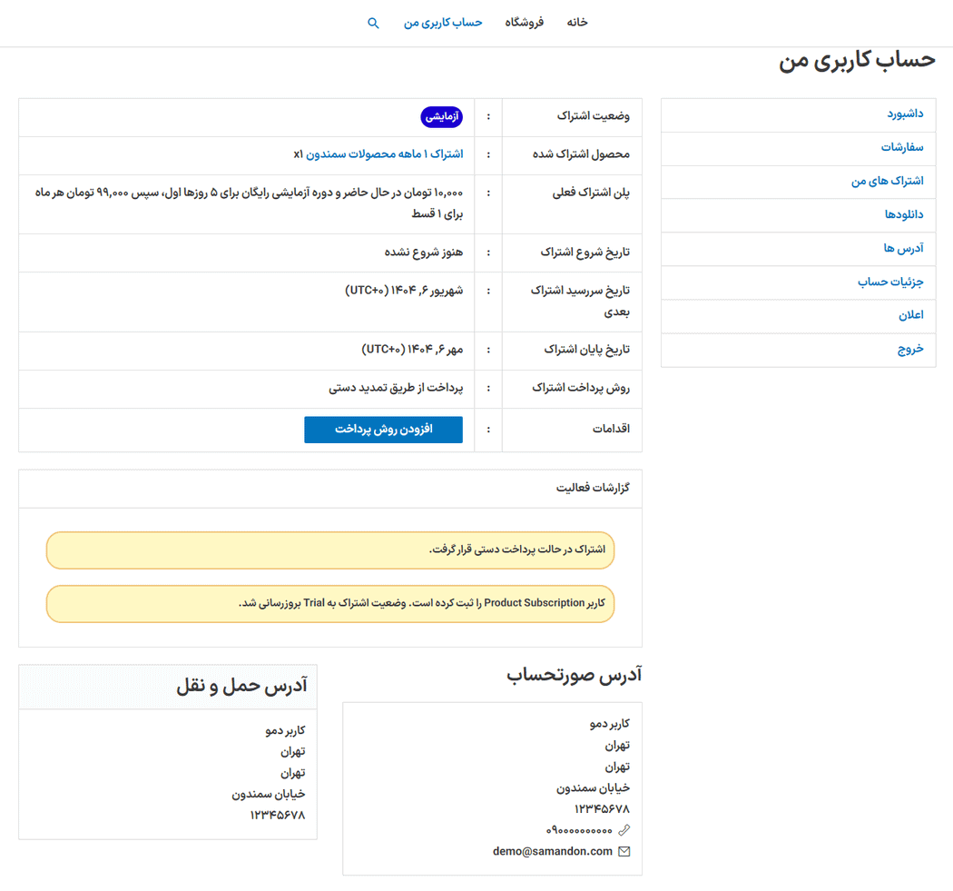Click the آدرس صورتحساب heading
The image size is (953, 891).
574,675
